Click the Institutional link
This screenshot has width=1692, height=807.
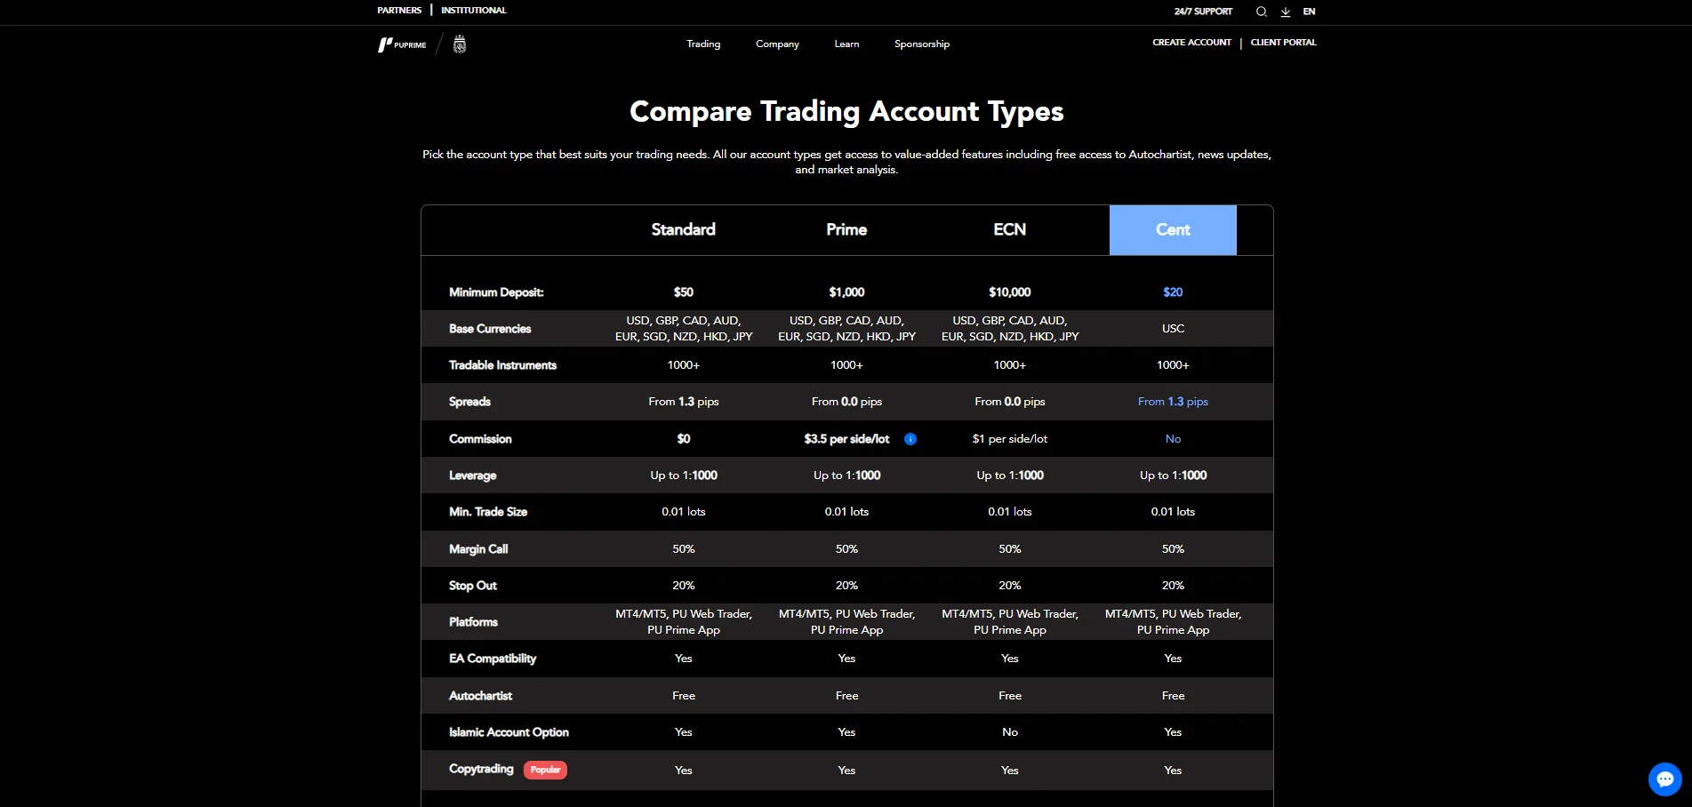(474, 11)
